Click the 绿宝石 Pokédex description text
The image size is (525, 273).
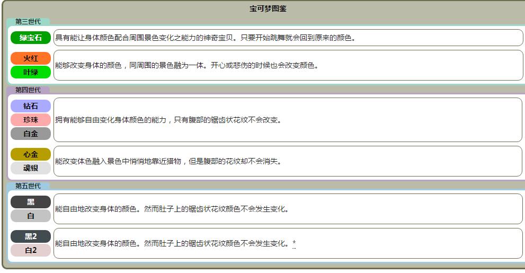pyautogui.click(x=205, y=38)
